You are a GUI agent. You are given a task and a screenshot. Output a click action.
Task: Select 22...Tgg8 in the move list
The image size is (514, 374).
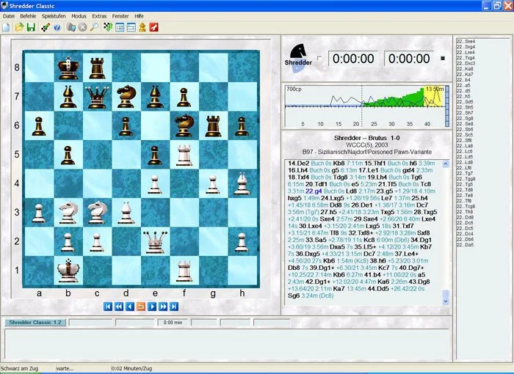[x=466, y=179]
